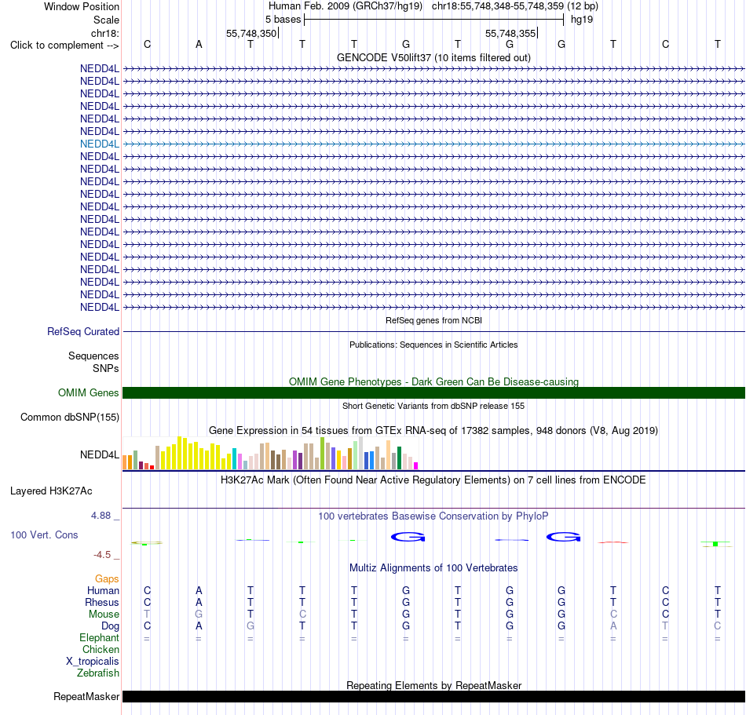Open 'Publications: Sequences in Scientific Articles' title

tap(433, 345)
